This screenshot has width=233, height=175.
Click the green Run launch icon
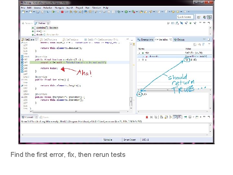[x=126, y=12]
